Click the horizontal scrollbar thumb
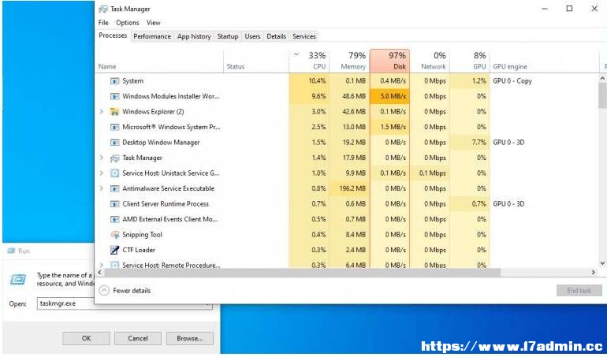 tap(303, 273)
